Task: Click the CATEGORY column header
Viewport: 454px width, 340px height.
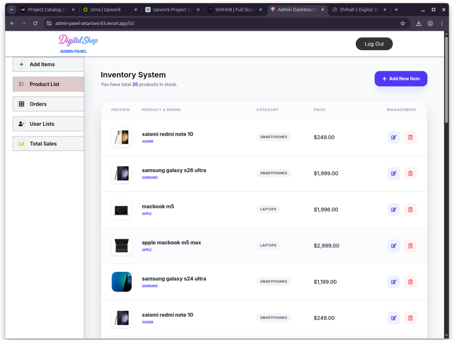Action: tap(267, 110)
